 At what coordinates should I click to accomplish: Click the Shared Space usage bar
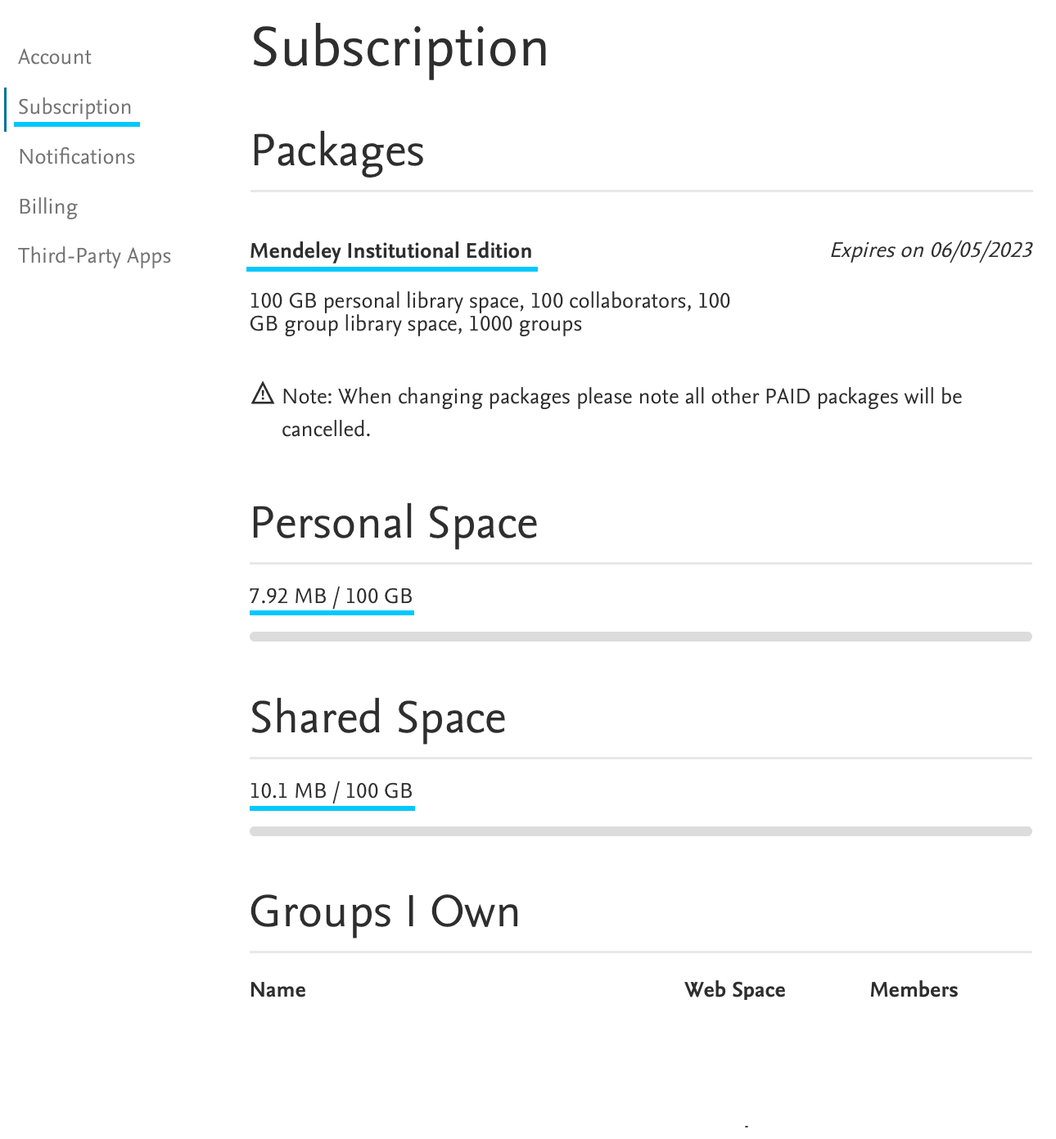click(641, 831)
